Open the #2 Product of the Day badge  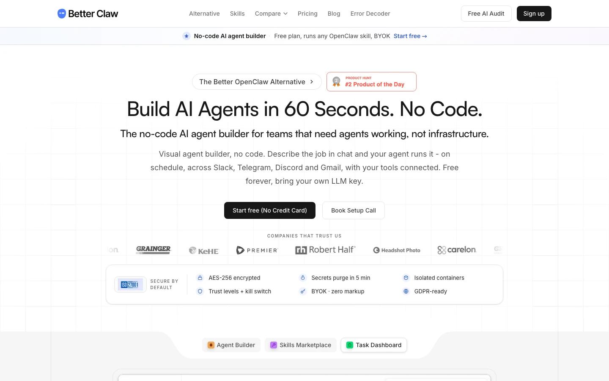coord(371,82)
